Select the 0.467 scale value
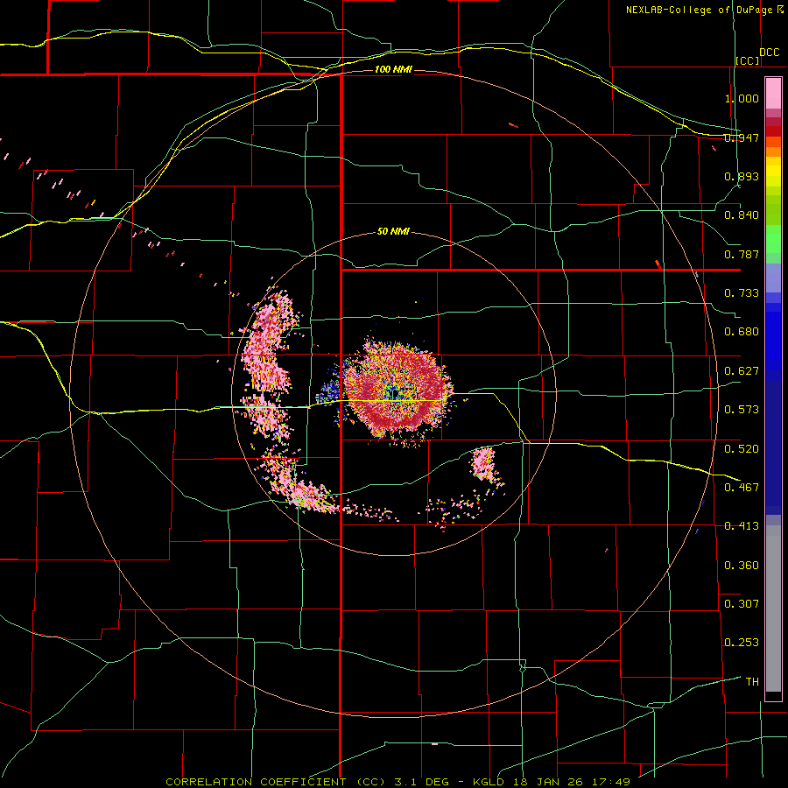788x788 pixels. 742,487
